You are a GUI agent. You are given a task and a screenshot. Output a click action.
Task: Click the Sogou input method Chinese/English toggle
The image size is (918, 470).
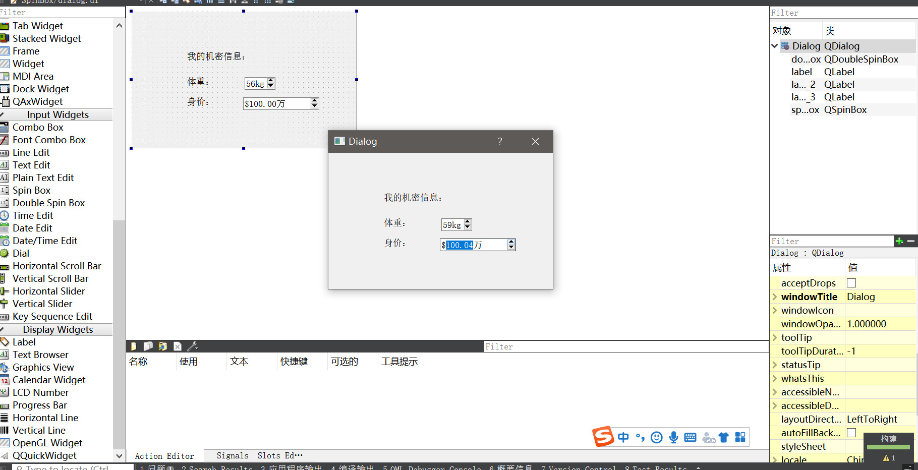(x=623, y=437)
